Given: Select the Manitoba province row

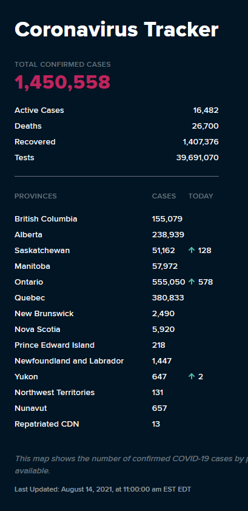Looking at the screenshot, I should (116, 266).
